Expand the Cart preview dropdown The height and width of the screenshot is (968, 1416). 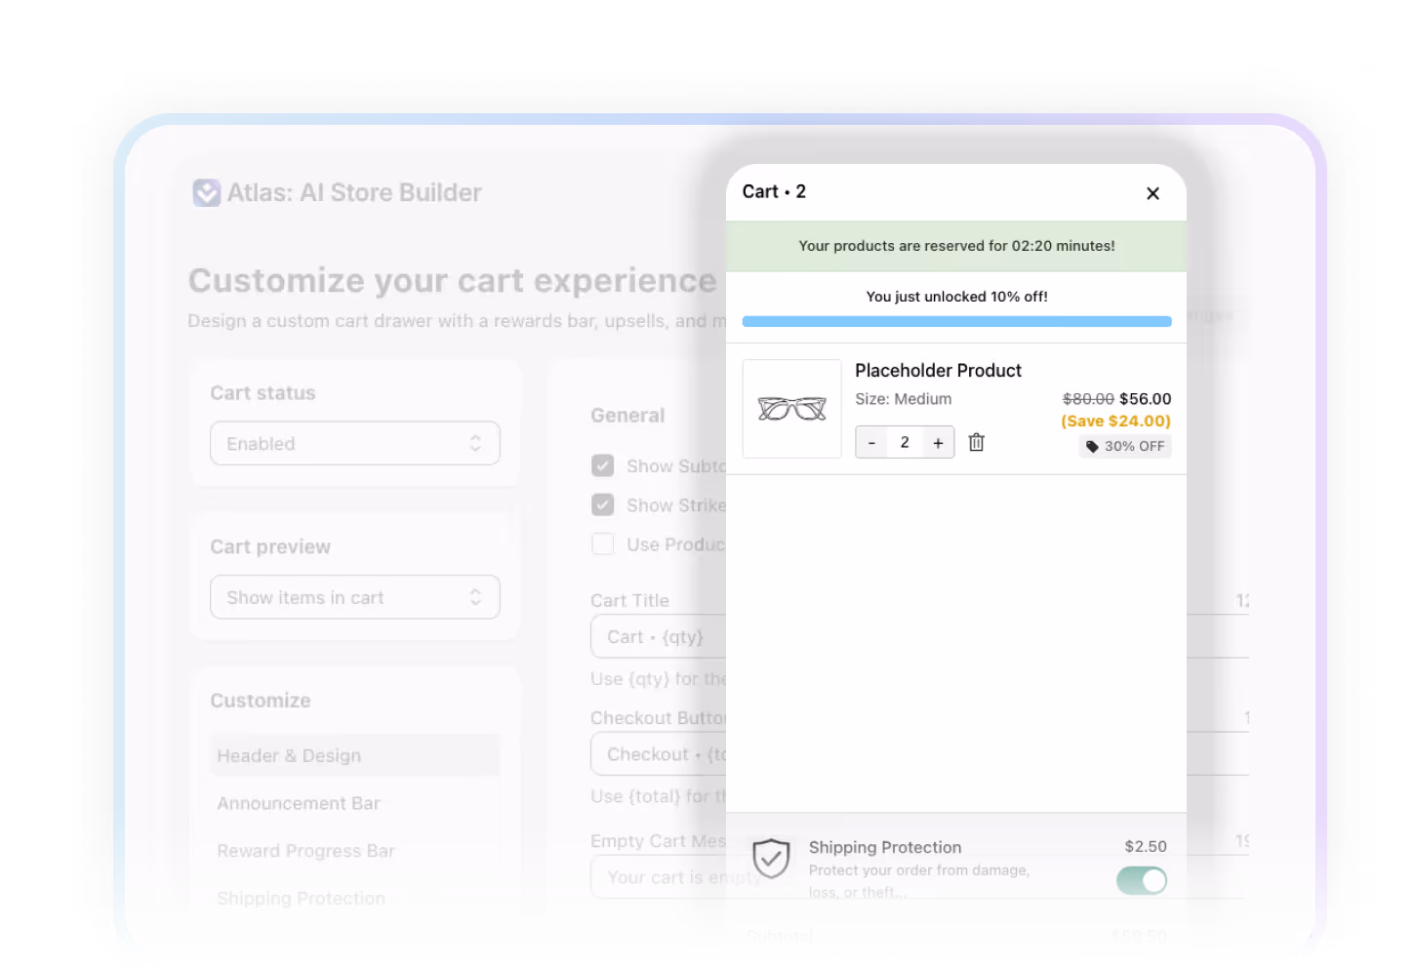click(355, 597)
